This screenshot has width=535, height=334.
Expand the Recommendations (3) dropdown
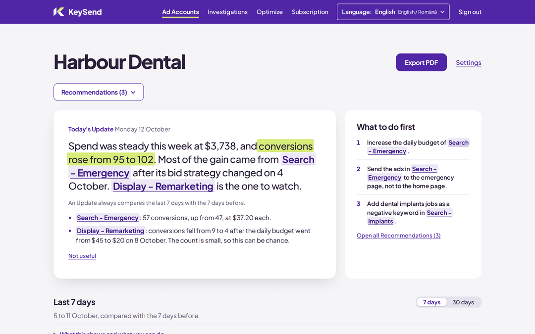(x=99, y=92)
